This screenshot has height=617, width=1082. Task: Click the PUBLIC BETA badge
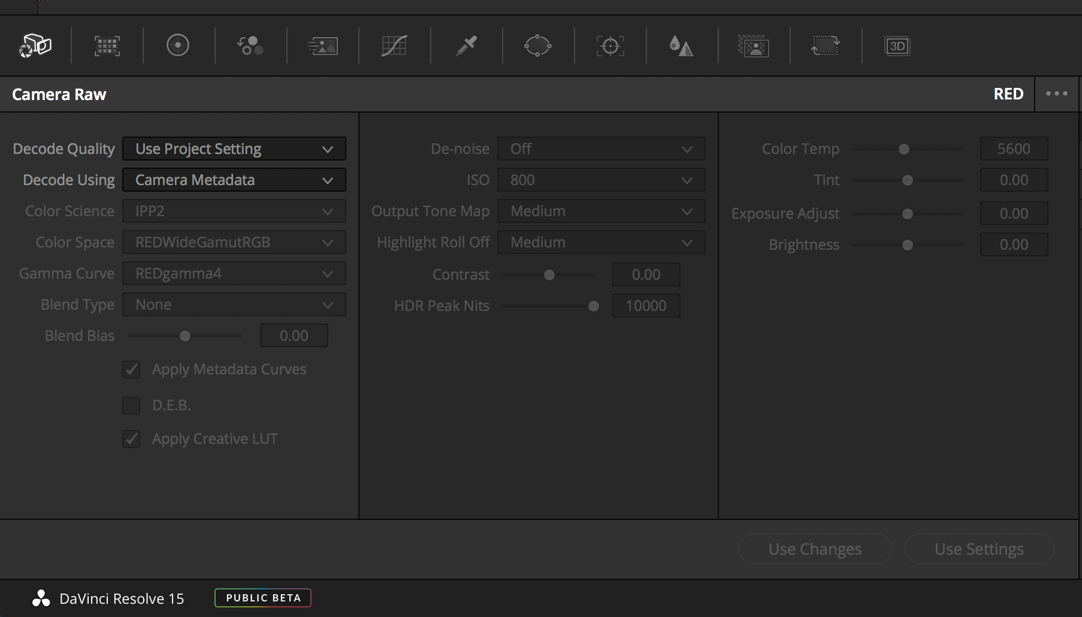point(263,598)
